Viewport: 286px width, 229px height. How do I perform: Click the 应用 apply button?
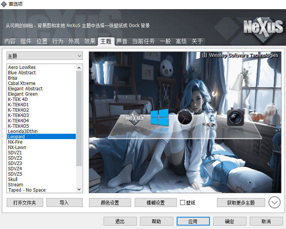(193, 221)
